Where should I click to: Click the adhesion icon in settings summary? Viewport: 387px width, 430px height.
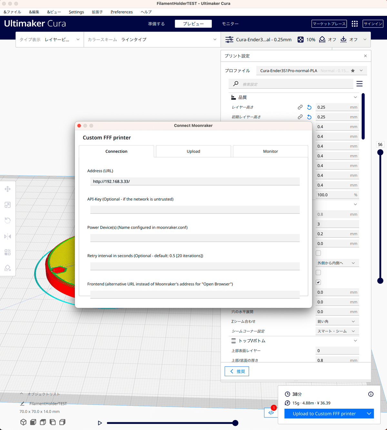click(343, 39)
